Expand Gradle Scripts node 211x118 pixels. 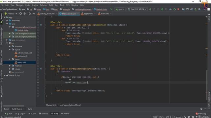point(4,75)
